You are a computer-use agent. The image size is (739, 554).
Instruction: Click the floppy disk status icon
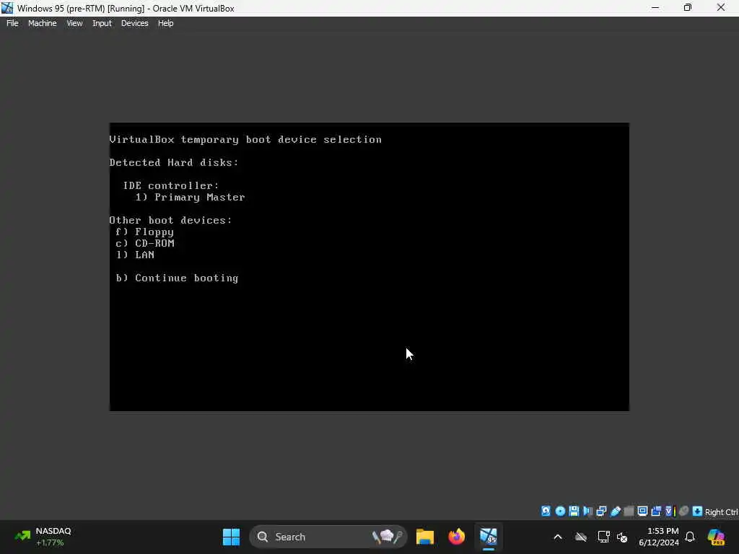click(x=574, y=511)
